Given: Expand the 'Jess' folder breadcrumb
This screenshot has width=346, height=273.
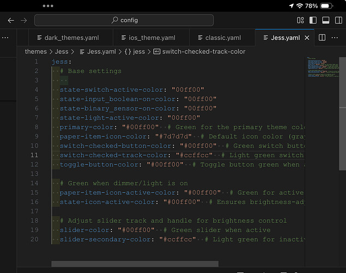Looking at the screenshot, I should [x=61, y=51].
